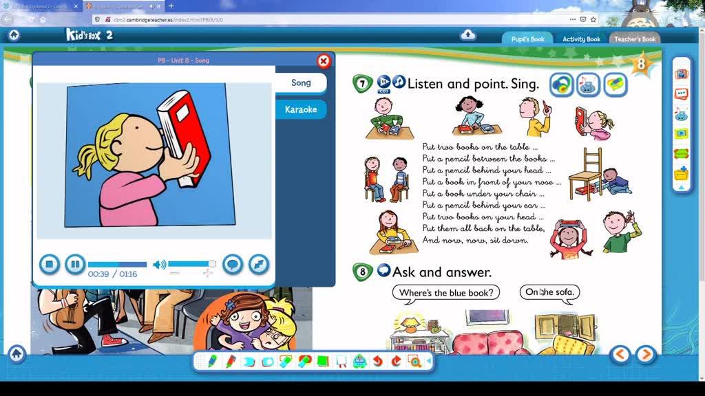Go to the previous page

click(x=620, y=355)
